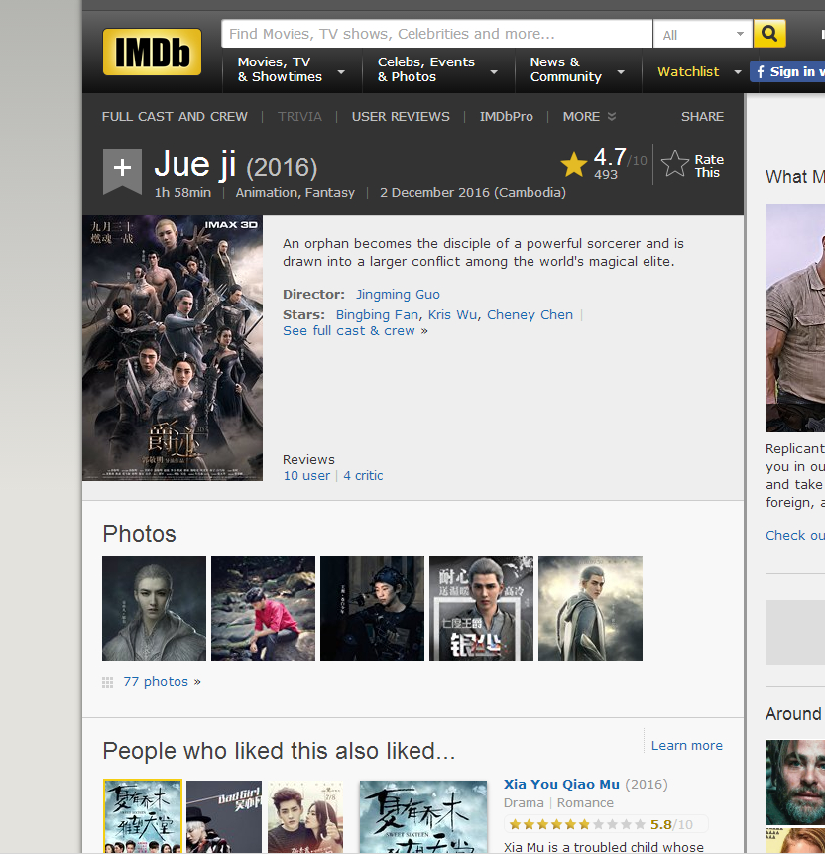825x854 pixels.
Task: Open FULL CAST AND CREW
Action: click(x=175, y=117)
